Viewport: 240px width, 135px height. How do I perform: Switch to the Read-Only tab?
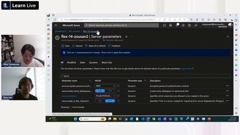point(106,63)
